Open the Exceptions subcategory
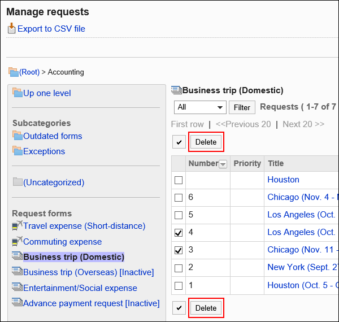This screenshot has height=322, width=339. 44,151
